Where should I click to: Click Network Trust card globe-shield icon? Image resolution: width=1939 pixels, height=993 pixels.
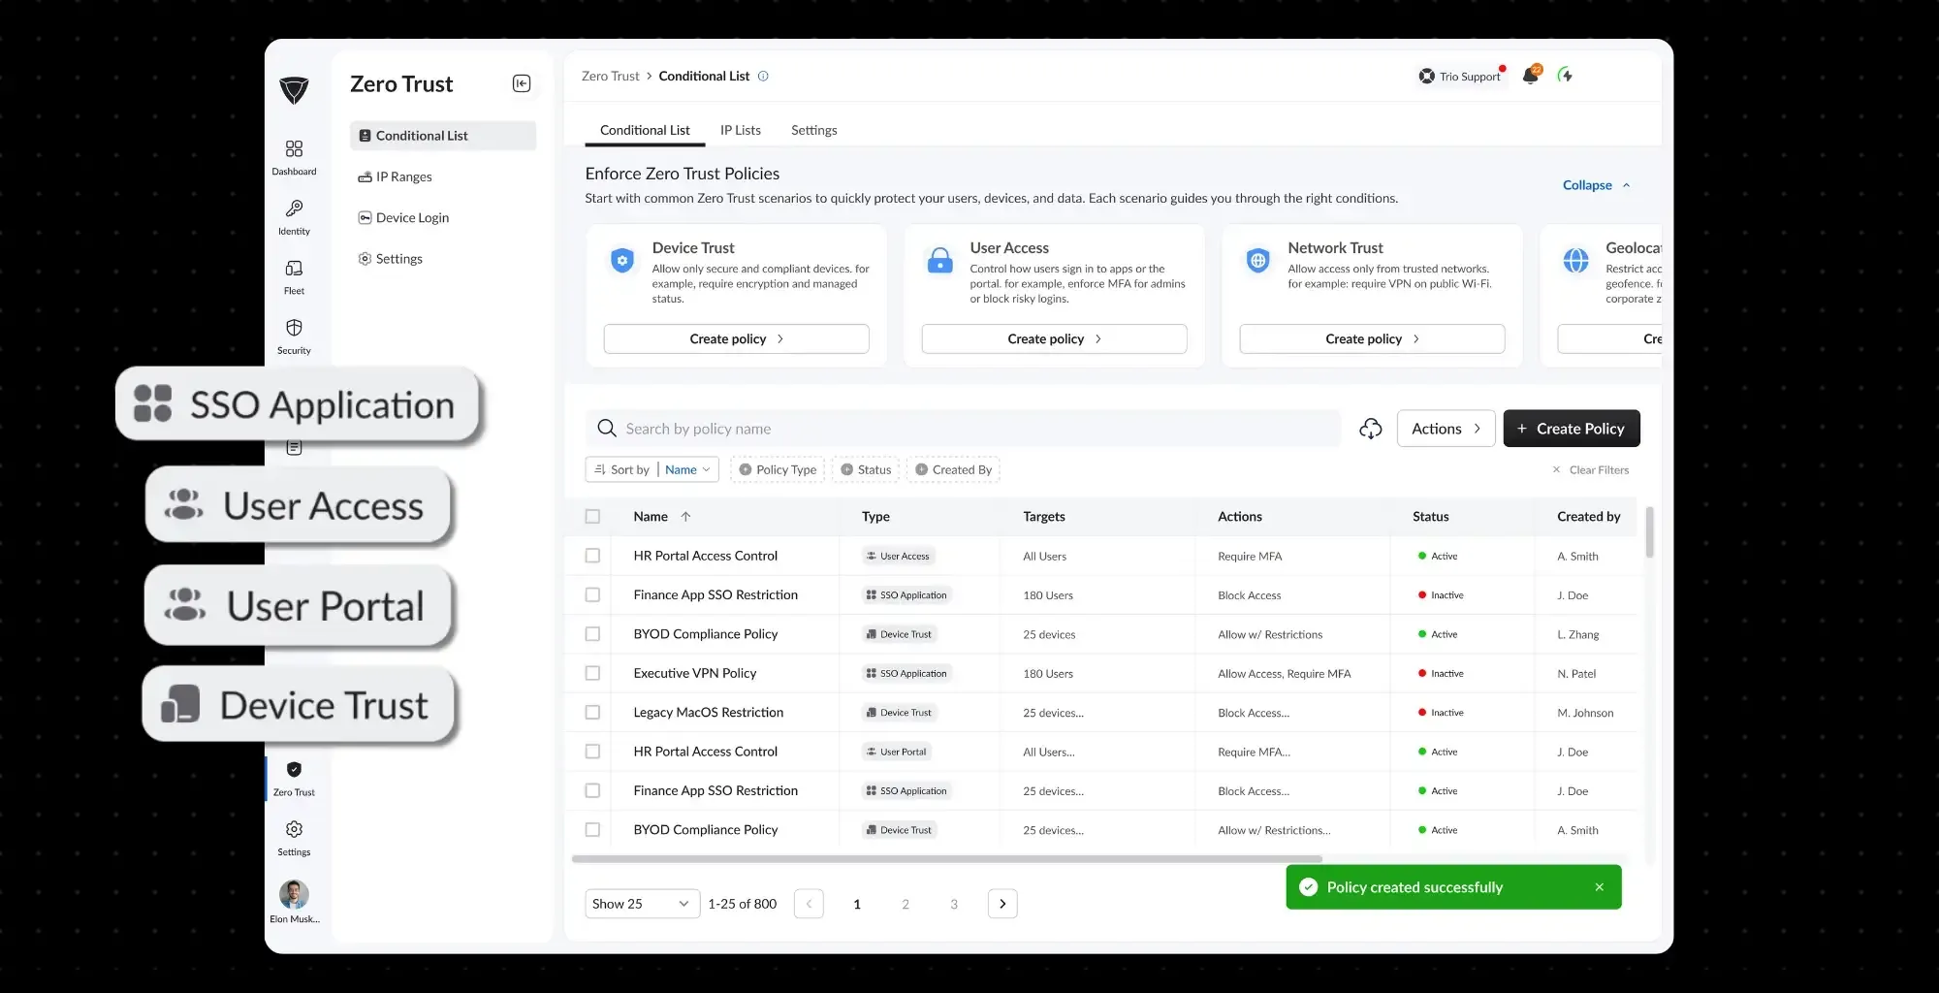(1257, 260)
